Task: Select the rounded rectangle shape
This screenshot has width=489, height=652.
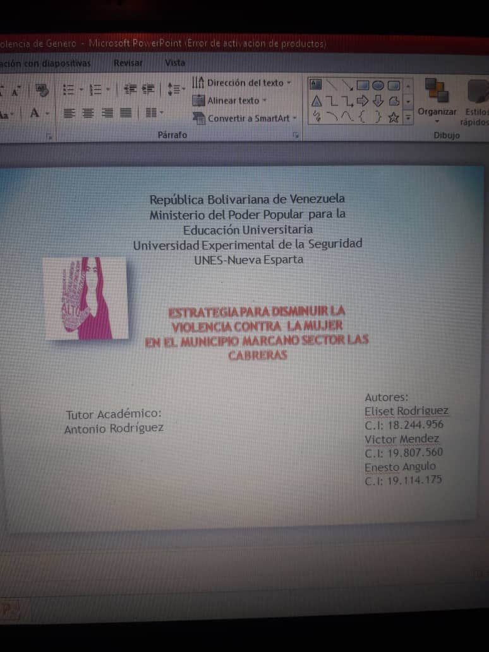Action: pyautogui.click(x=394, y=86)
